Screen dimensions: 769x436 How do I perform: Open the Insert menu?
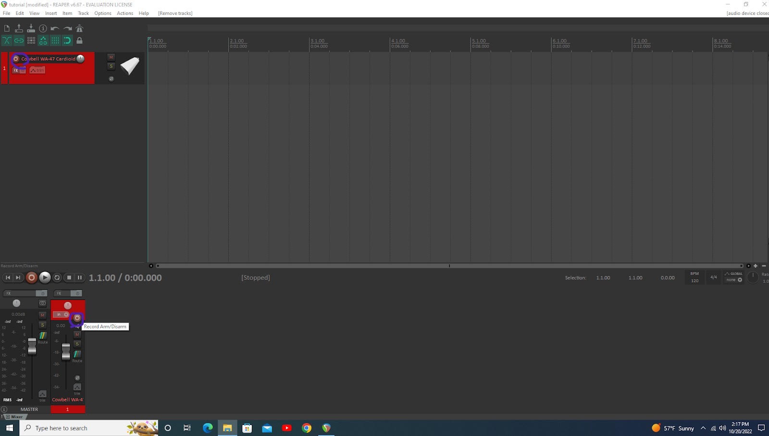(x=51, y=13)
